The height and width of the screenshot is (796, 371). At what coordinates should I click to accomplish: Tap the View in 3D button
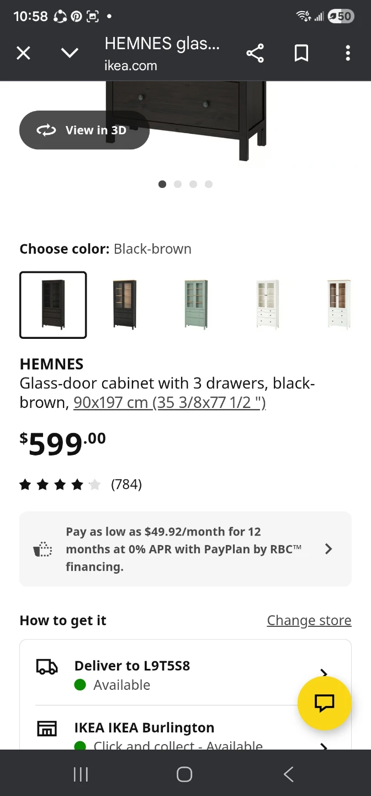click(x=84, y=130)
